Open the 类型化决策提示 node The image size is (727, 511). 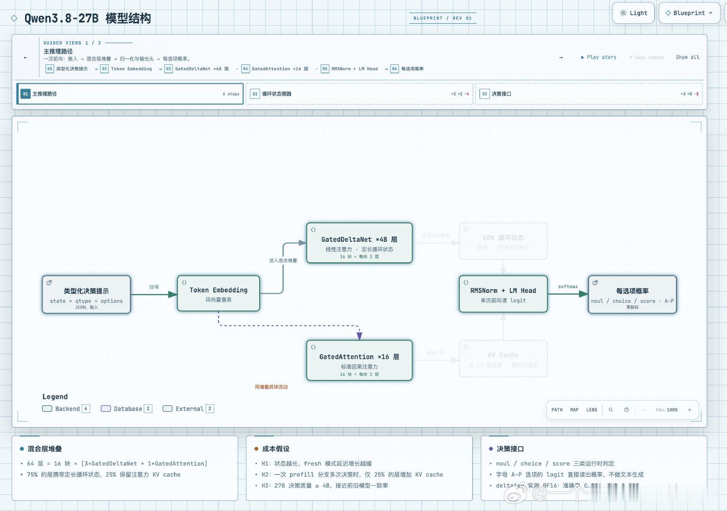[86, 294]
